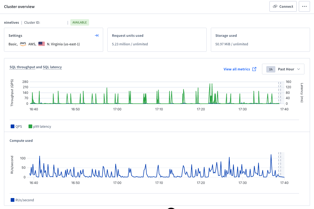Click the external link icon beside View all metrics
Screen dimensions: 314x209
click(254, 69)
